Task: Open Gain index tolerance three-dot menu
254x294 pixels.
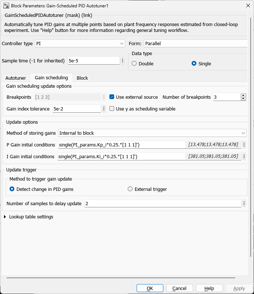Action: coord(104,109)
